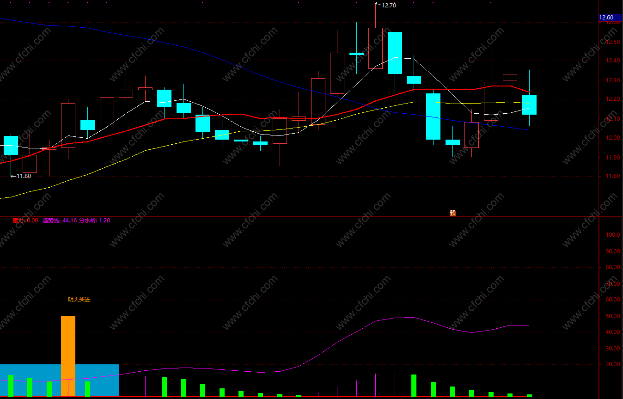Click the 蓄力: 0.00 indicator readout
The image size is (623, 399).
click(x=25, y=221)
